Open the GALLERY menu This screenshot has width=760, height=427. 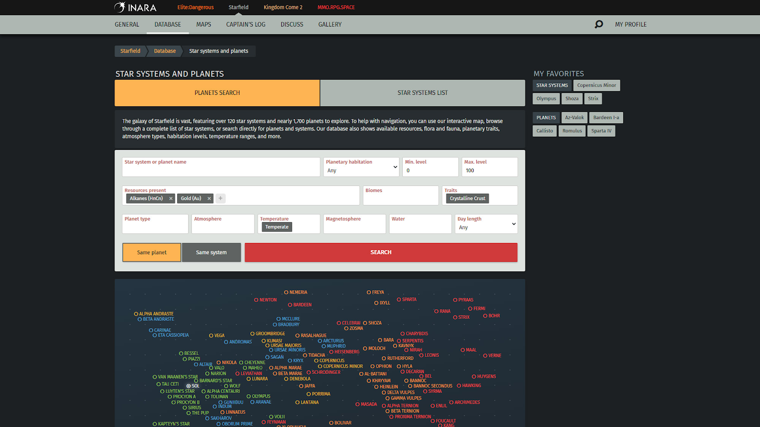(330, 25)
